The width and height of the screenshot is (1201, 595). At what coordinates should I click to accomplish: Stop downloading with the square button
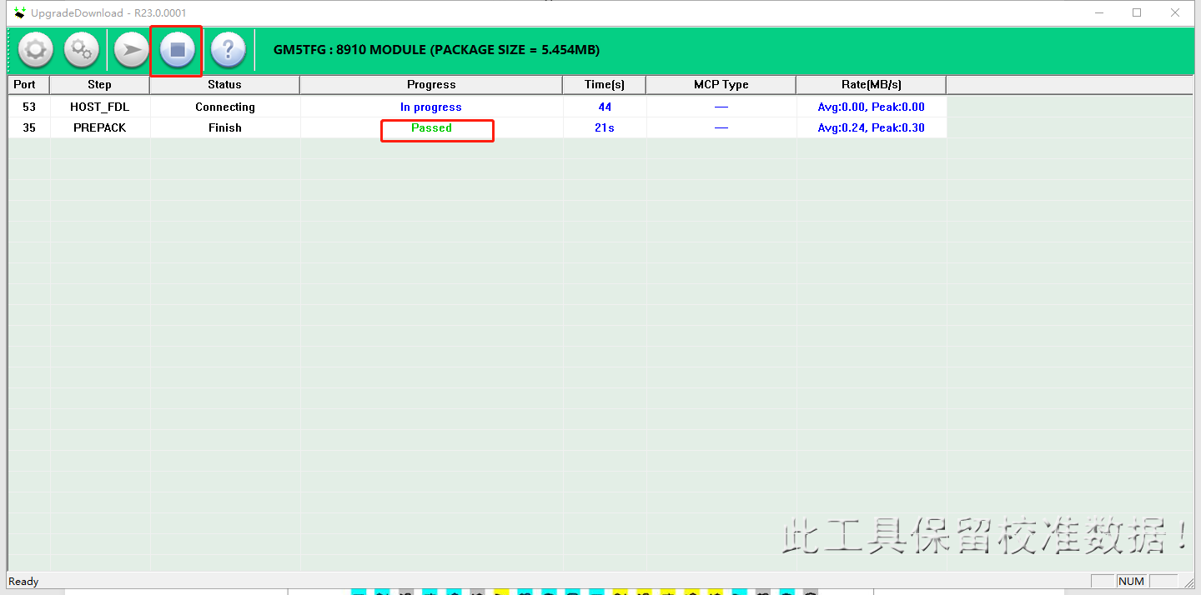click(x=178, y=51)
